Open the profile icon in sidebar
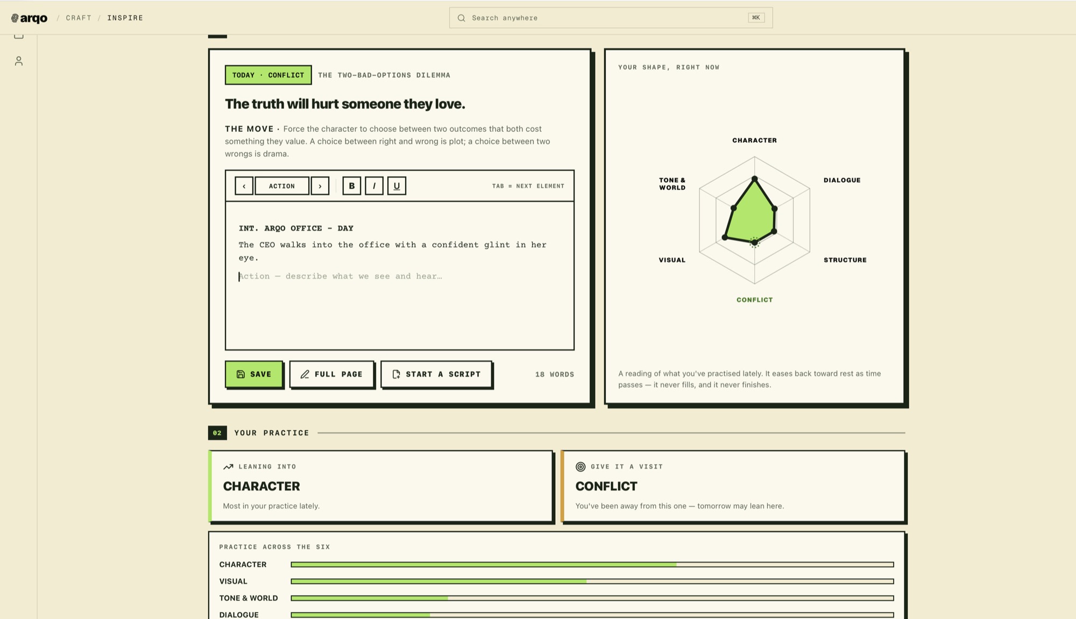The height and width of the screenshot is (619, 1076). tap(19, 61)
